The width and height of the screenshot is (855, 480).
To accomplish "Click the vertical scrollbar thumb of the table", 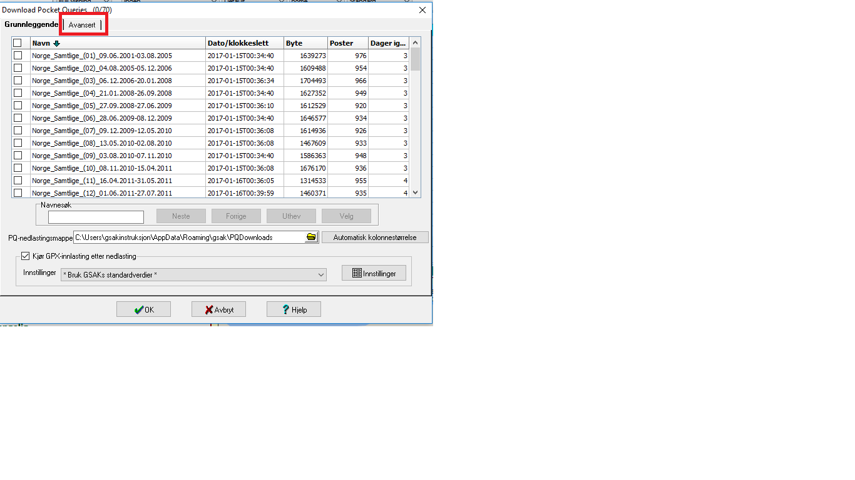I will pyautogui.click(x=415, y=59).
